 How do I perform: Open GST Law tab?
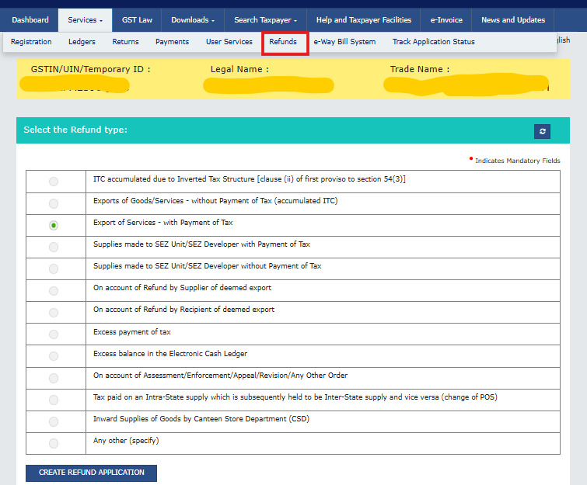(137, 20)
